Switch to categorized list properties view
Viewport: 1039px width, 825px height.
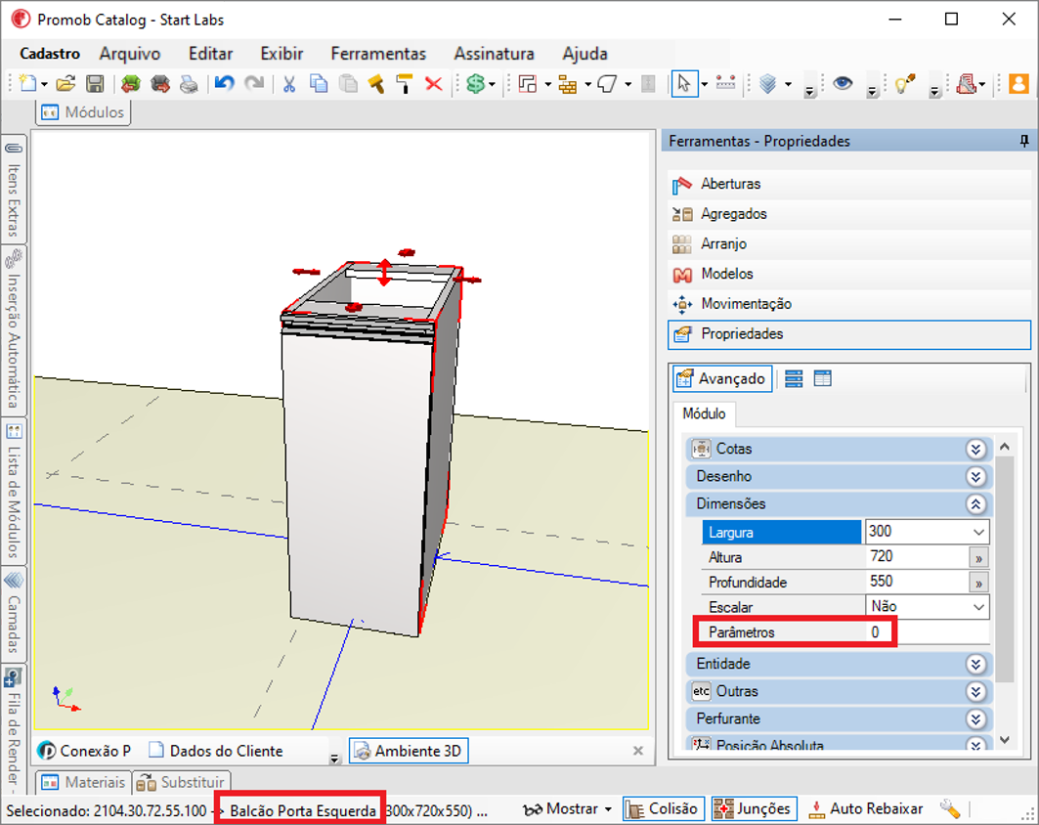tap(794, 378)
